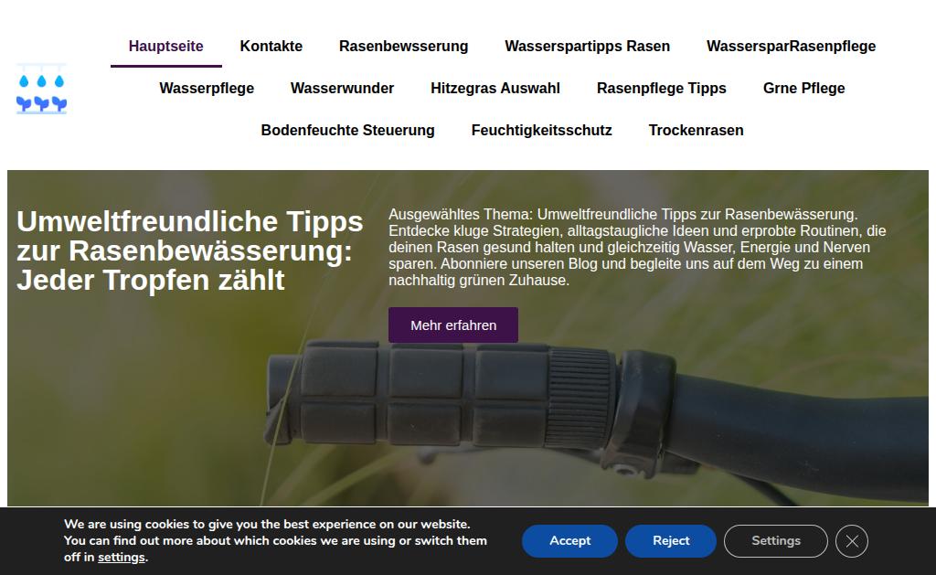The width and height of the screenshot is (936, 575).
Task: Select Bodenfeuchte Steuerung menu item
Action: click(347, 130)
